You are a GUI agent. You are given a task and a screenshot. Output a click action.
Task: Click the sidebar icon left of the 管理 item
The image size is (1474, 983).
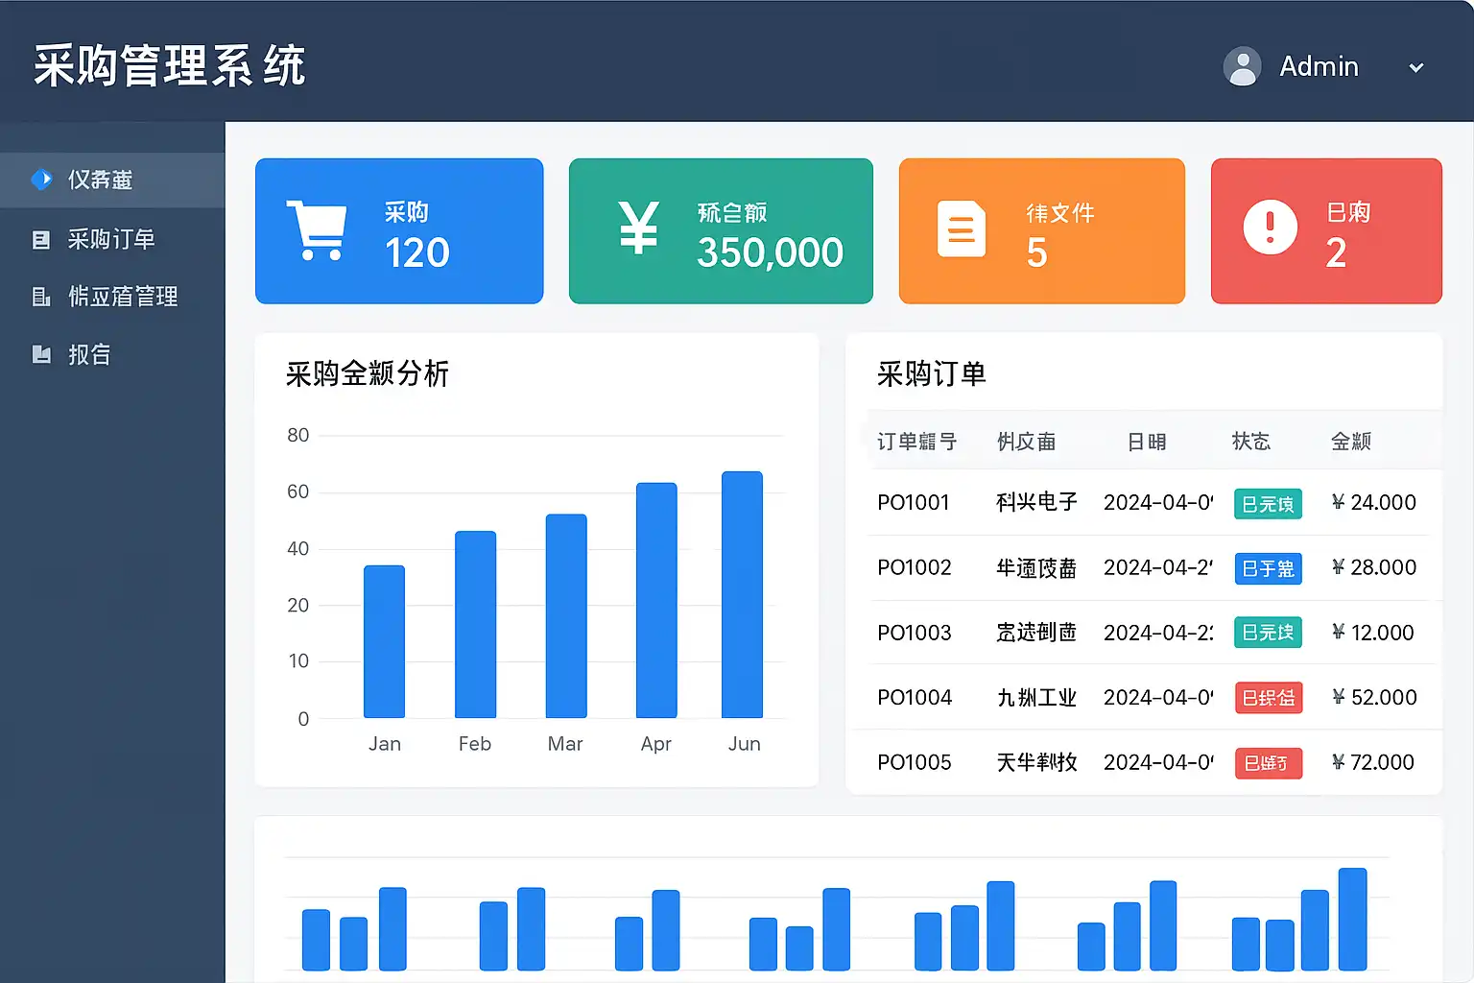click(41, 297)
